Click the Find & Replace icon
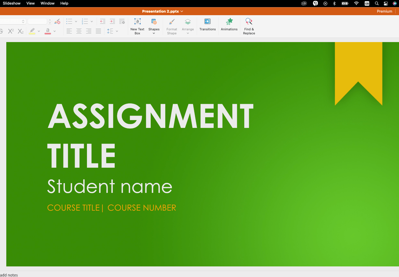The width and height of the screenshot is (399, 277). [x=249, y=26]
